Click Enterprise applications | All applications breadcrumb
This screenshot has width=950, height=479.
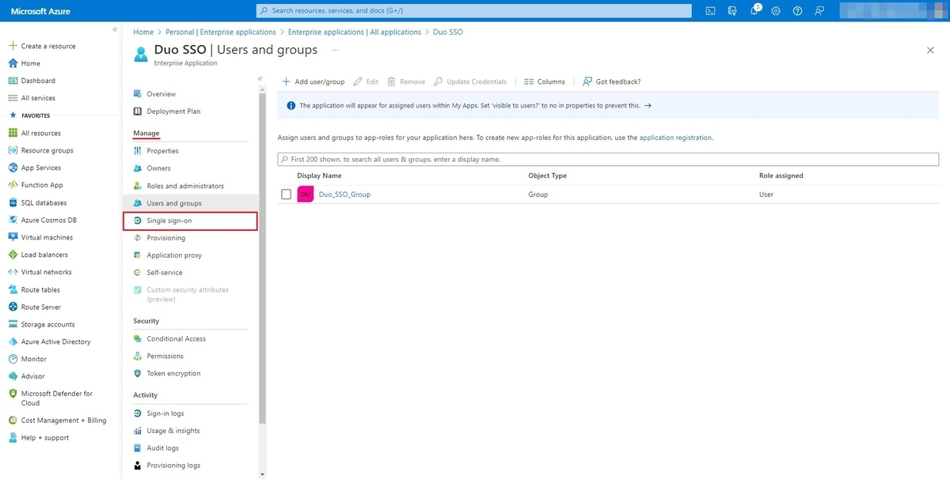coord(355,32)
